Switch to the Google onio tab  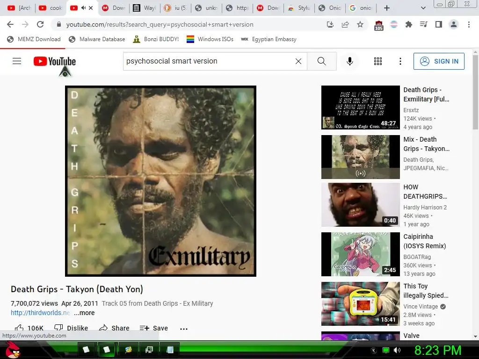[x=362, y=8]
